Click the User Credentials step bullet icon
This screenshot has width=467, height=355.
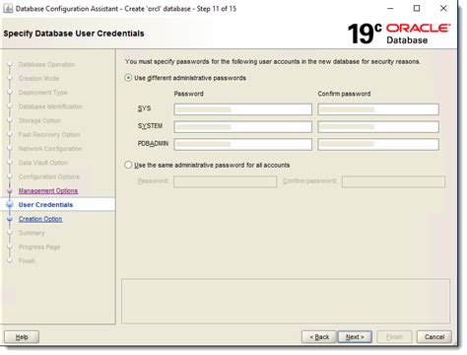click(x=10, y=205)
